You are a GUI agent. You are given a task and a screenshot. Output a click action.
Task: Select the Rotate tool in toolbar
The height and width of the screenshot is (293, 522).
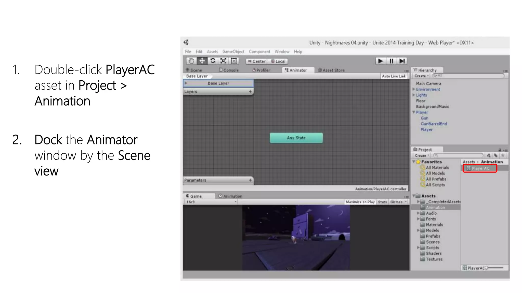point(213,61)
